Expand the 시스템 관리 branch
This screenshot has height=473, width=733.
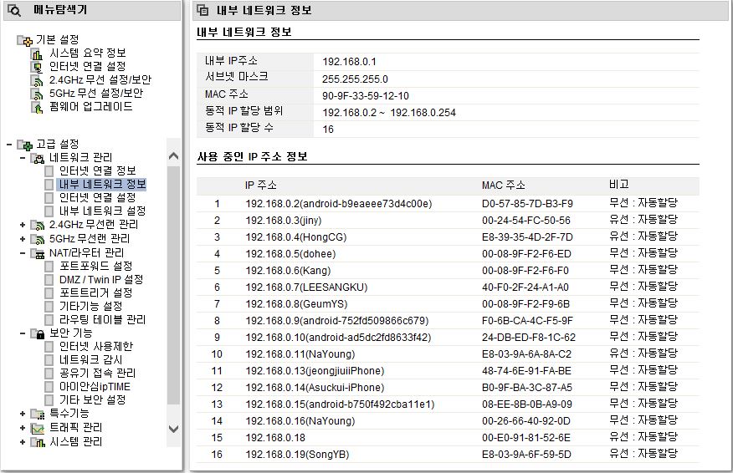[x=23, y=442]
